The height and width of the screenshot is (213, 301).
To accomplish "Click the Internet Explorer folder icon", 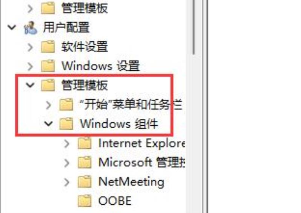I will click(x=84, y=143).
